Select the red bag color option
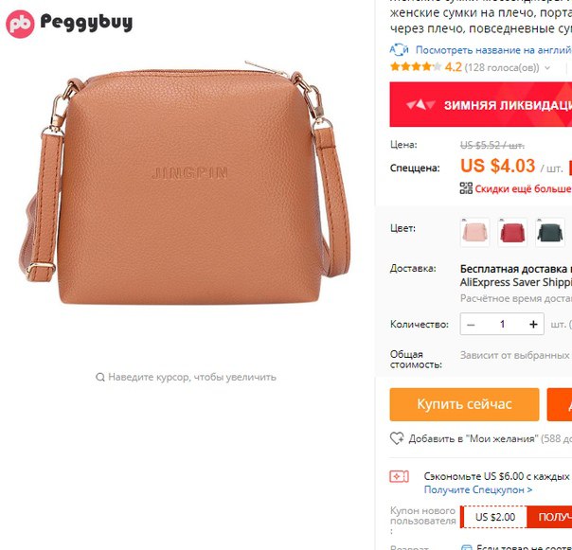 point(512,232)
